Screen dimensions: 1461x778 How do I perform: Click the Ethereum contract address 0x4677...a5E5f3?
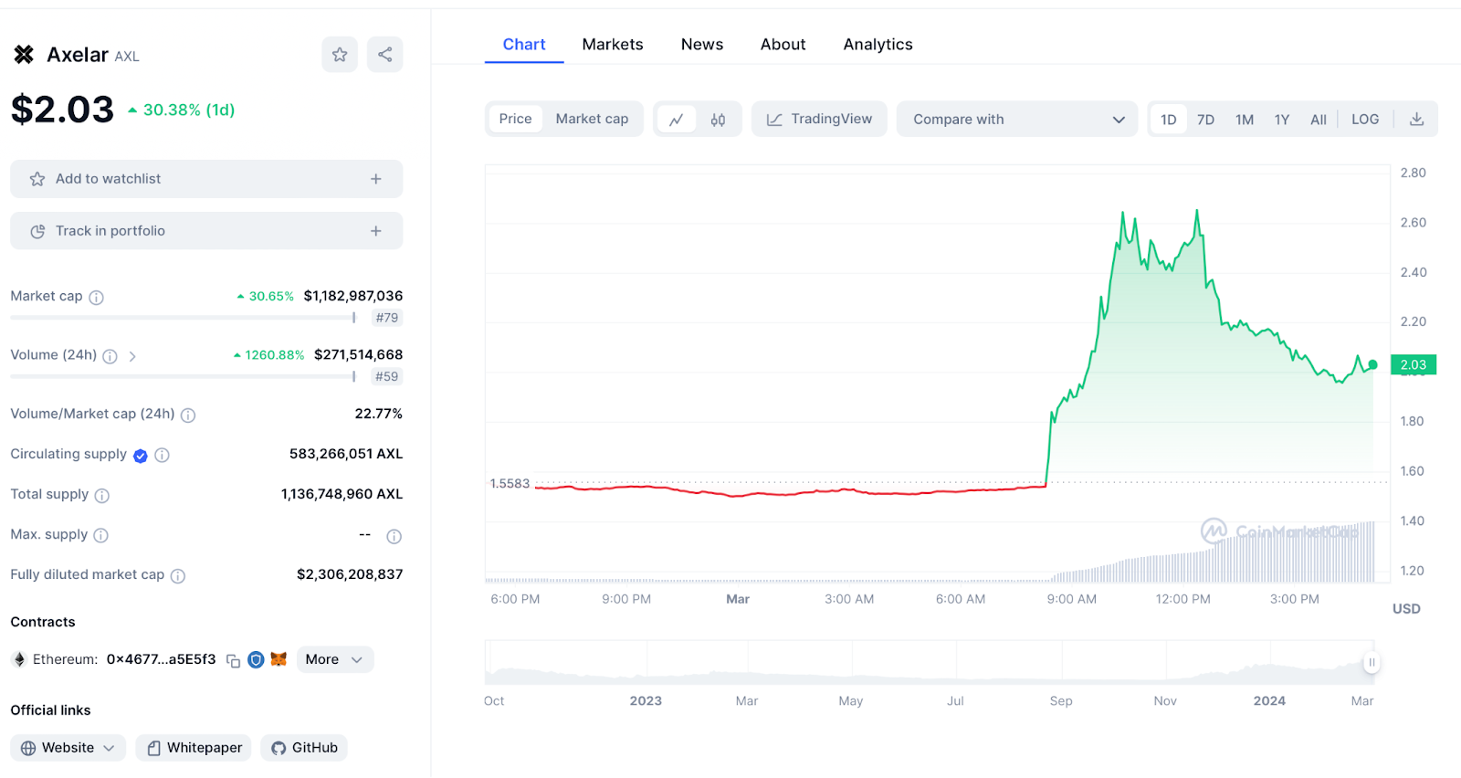click(161, 659)
